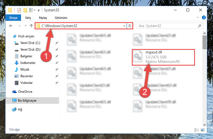Customize Quick Access Toolbar dropdown
The height and width of the screenshot is (139, 213).
pyautogui.click(x=39, y=10)
